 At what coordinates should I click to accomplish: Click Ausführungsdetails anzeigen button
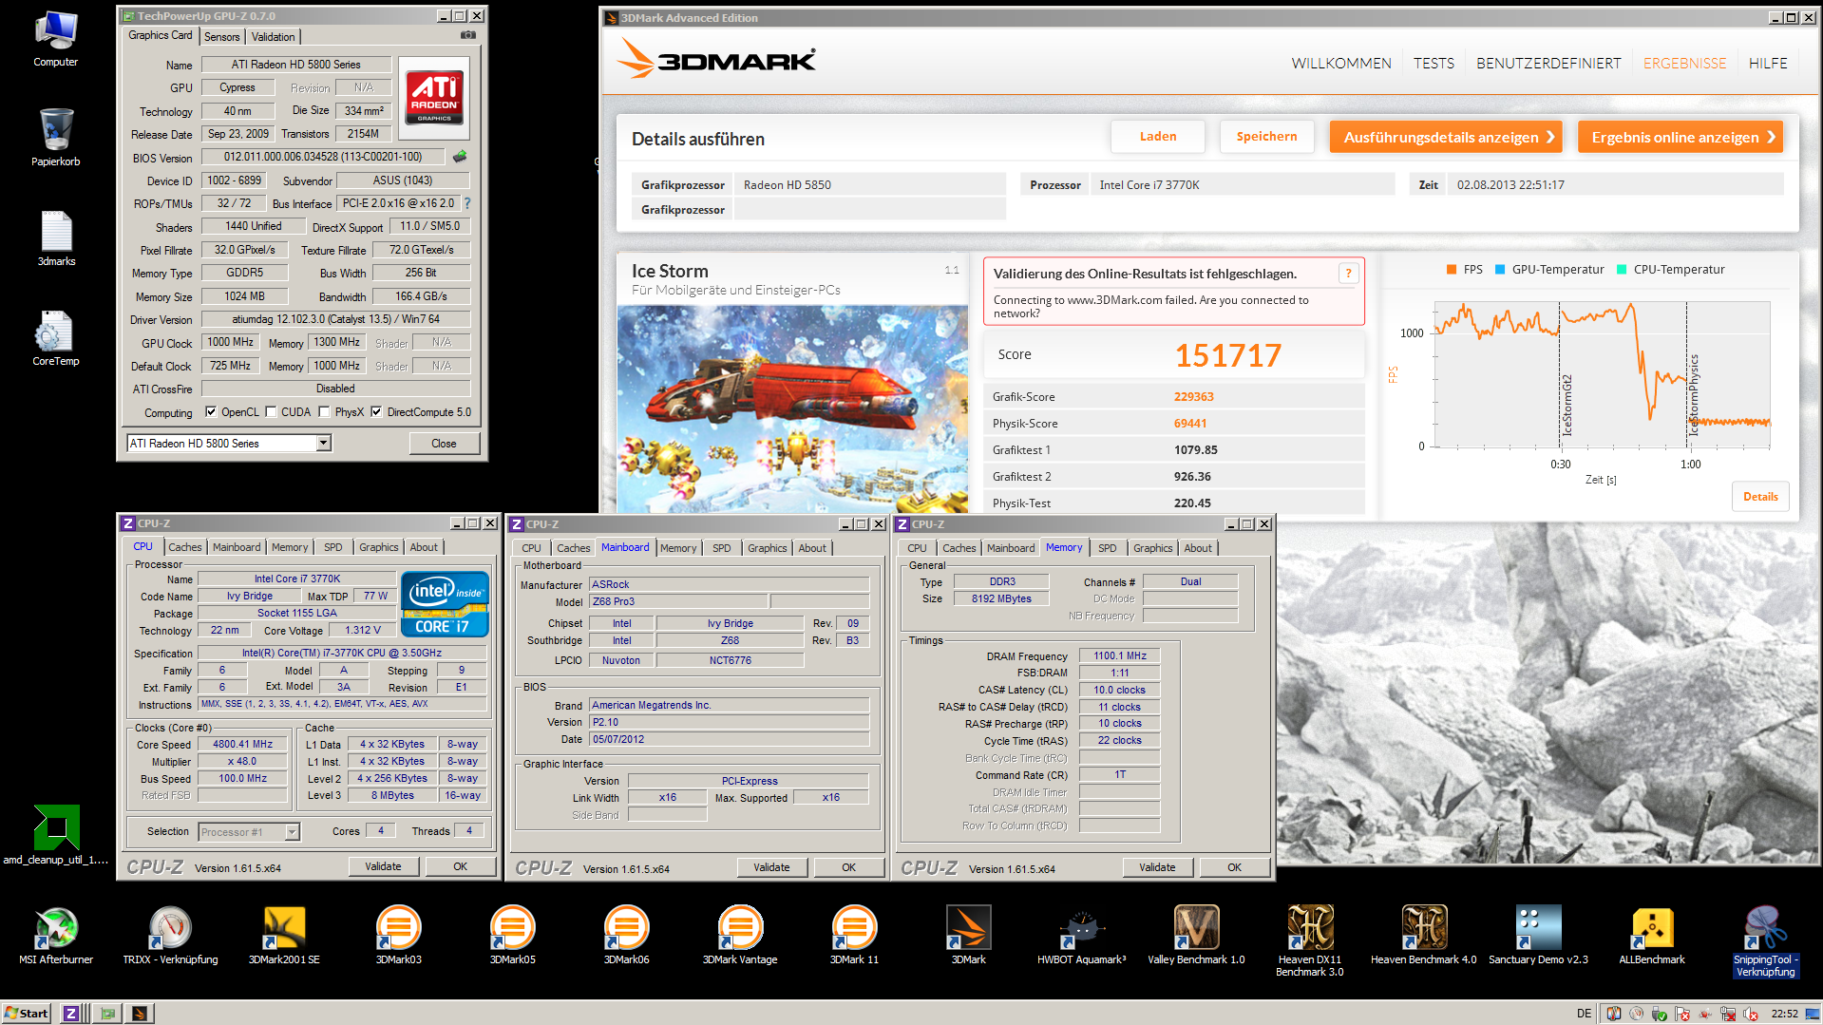(x=1448, y=137)
